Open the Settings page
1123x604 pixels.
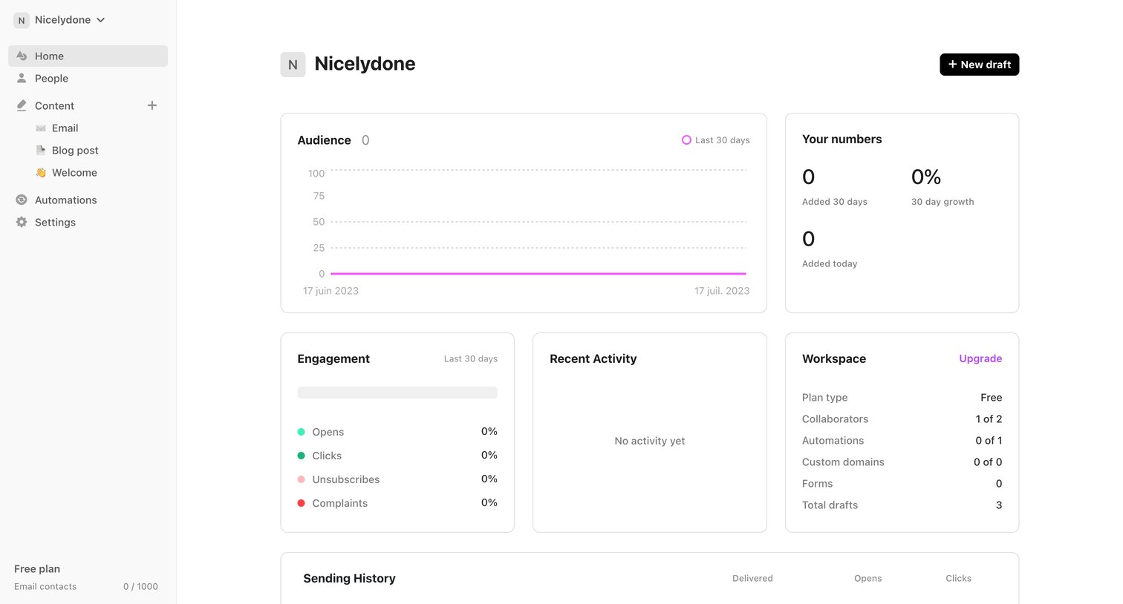click(88, 222)
